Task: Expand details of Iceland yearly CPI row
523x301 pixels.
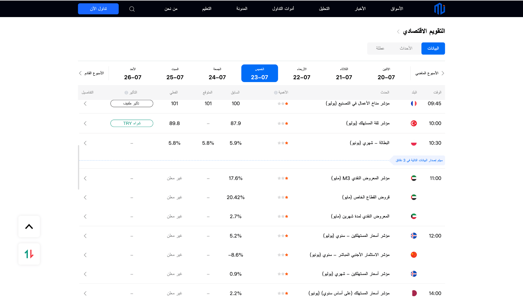Action: click(x=85, y=236)
